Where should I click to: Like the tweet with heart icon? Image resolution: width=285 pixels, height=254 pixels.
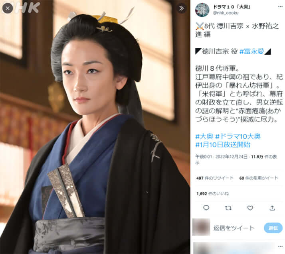(250, 208)
